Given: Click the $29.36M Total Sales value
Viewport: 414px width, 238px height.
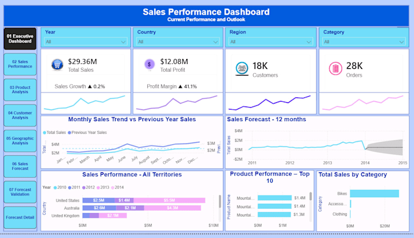Looking at the screenshot, I should (x=82, y=61).
